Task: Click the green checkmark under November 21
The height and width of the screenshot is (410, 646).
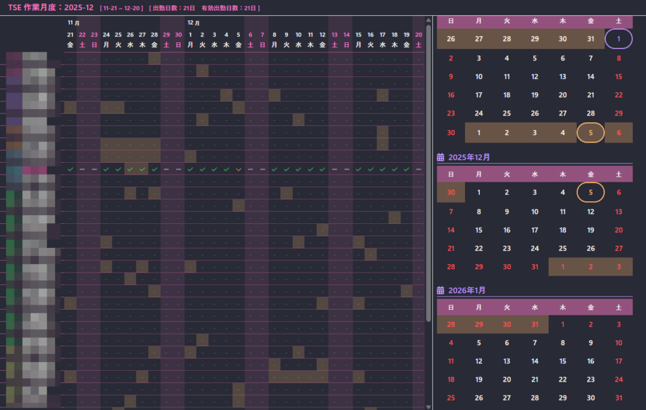Action: [70, 169]
